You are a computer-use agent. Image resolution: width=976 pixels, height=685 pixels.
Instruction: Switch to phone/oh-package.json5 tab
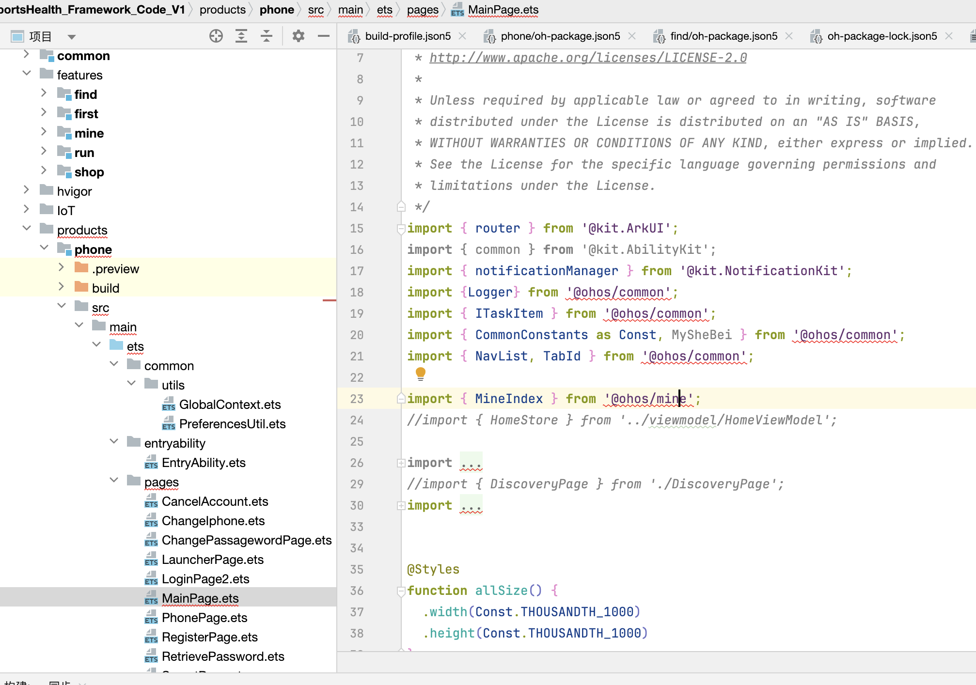coord(560,36)
